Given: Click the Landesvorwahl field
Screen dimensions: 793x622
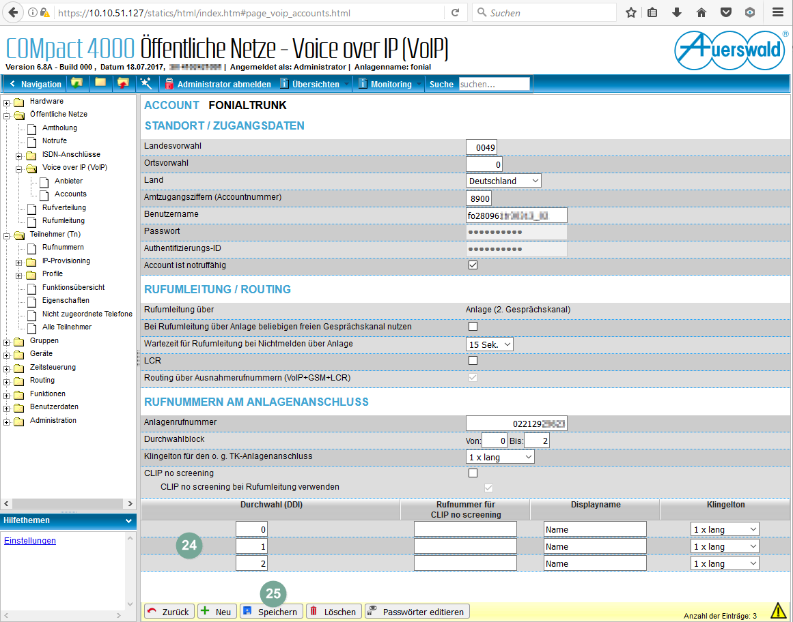Looking at the screenshot, I should [x=482, y=147].
